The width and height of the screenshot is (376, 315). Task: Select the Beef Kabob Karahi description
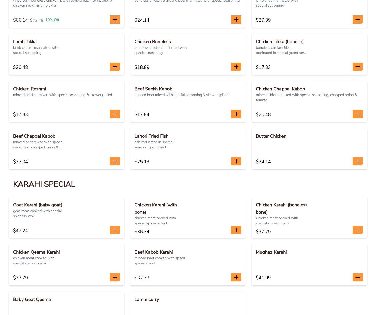tap(161, 261)
